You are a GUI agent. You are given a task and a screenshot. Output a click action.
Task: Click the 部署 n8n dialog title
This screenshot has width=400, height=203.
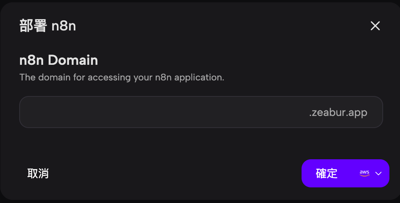pyautogui.click(x=47, y=26)
